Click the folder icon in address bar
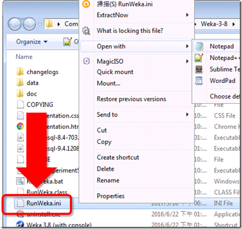Image resolution: width=242 pixels, height=229 pixels. coord(49,24)
